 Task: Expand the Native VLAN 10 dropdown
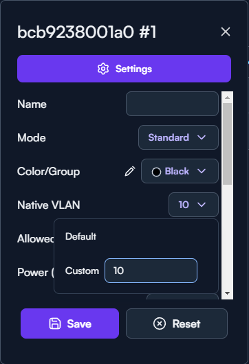coord(193,205)
